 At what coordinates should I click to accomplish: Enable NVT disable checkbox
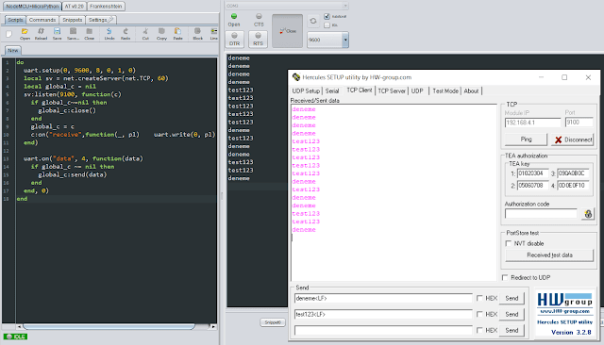(509, 243)
